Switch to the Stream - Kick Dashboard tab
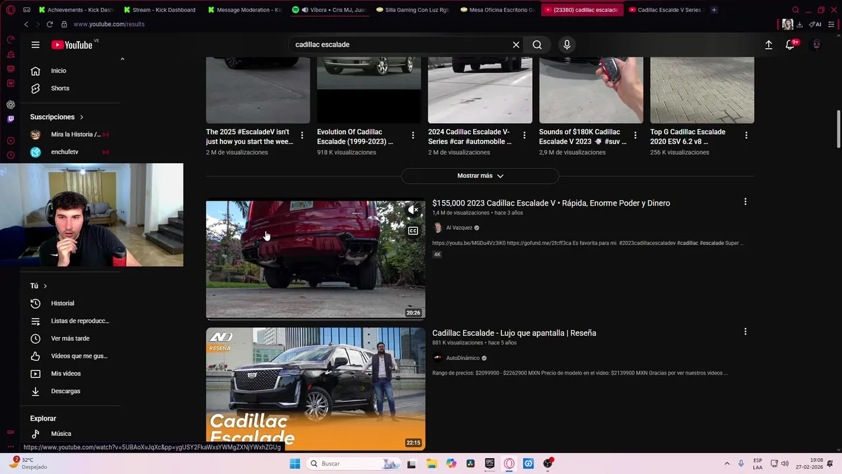The height and width of the screenshot is (474, 842). [x=161, y=10]
